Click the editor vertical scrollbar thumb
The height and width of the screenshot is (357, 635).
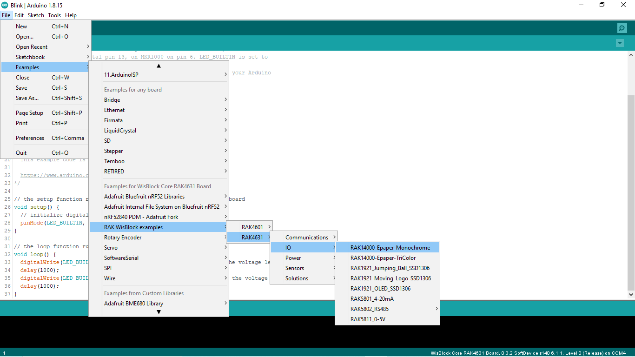631,193
